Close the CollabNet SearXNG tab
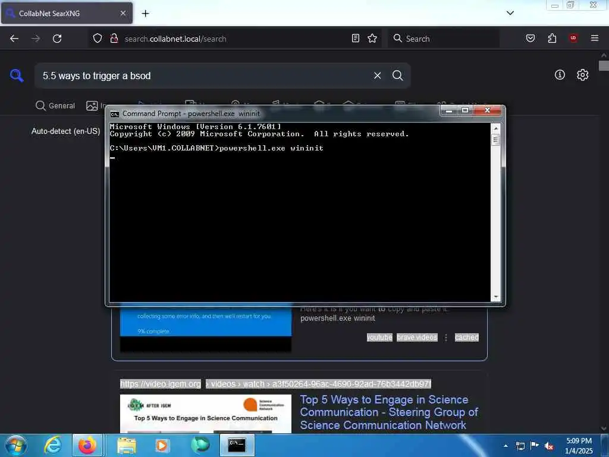609x457 pixels. [x=123, y=13]
